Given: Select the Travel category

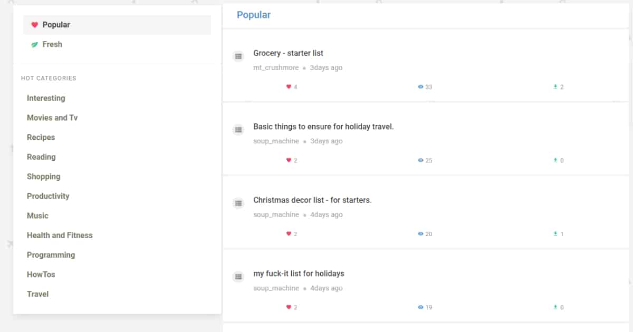Looking at the screenshot, I should (37, 294).
